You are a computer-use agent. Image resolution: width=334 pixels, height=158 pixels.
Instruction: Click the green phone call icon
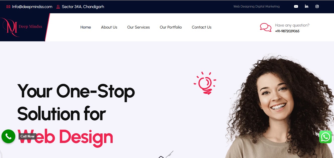[8, 136]
